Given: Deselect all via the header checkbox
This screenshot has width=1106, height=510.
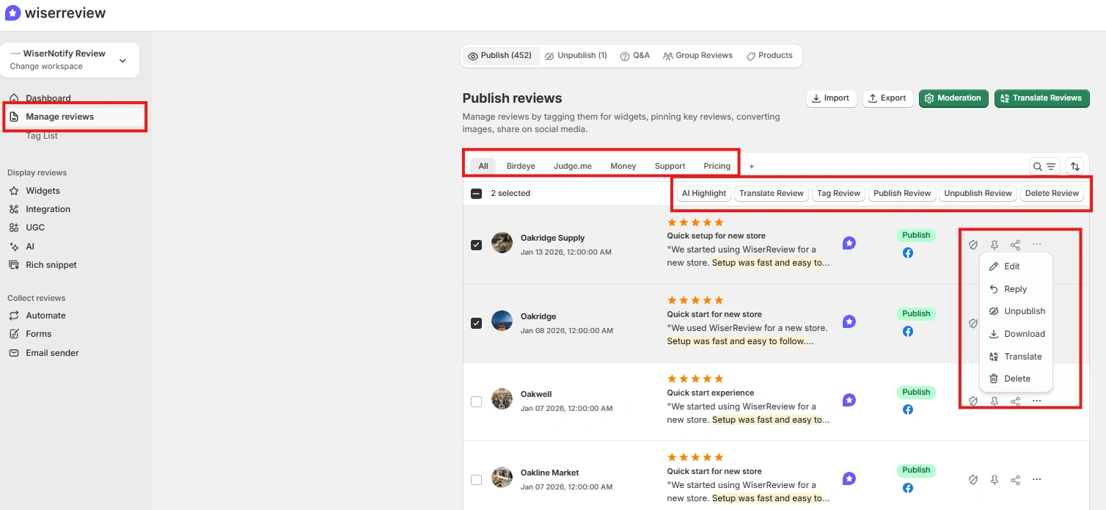Looking at the screenshot, I should (x=476, y=193).
